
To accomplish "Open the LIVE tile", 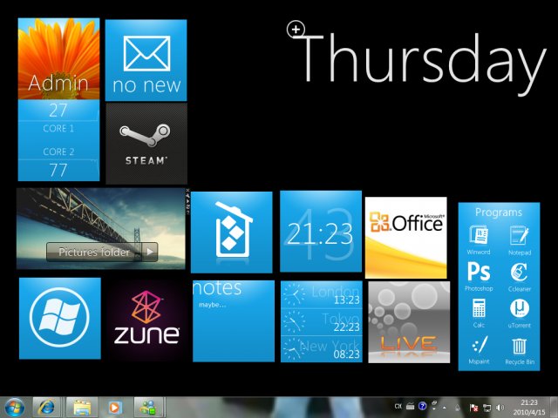I will [409, 322].
